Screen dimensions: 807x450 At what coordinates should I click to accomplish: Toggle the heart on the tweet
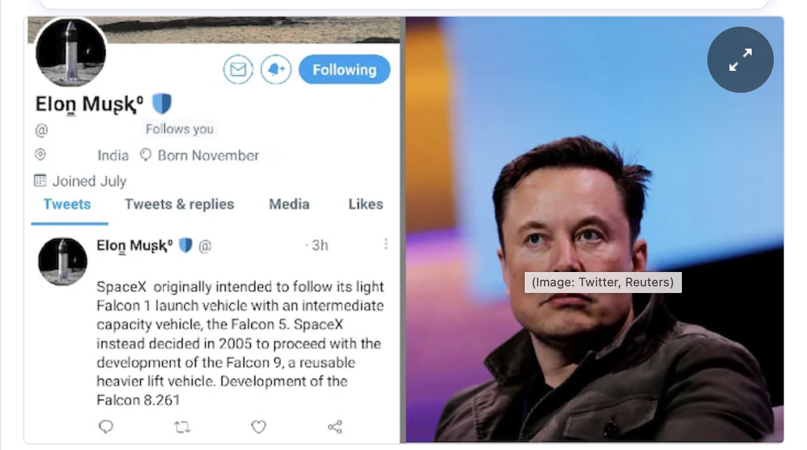(x=258, y=426)
